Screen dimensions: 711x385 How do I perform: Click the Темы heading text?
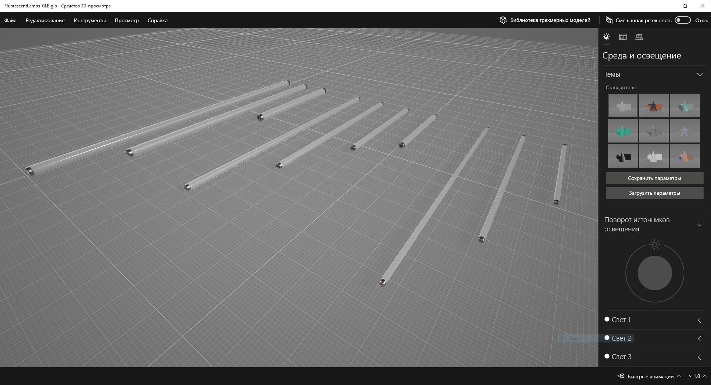pos(612,74)
